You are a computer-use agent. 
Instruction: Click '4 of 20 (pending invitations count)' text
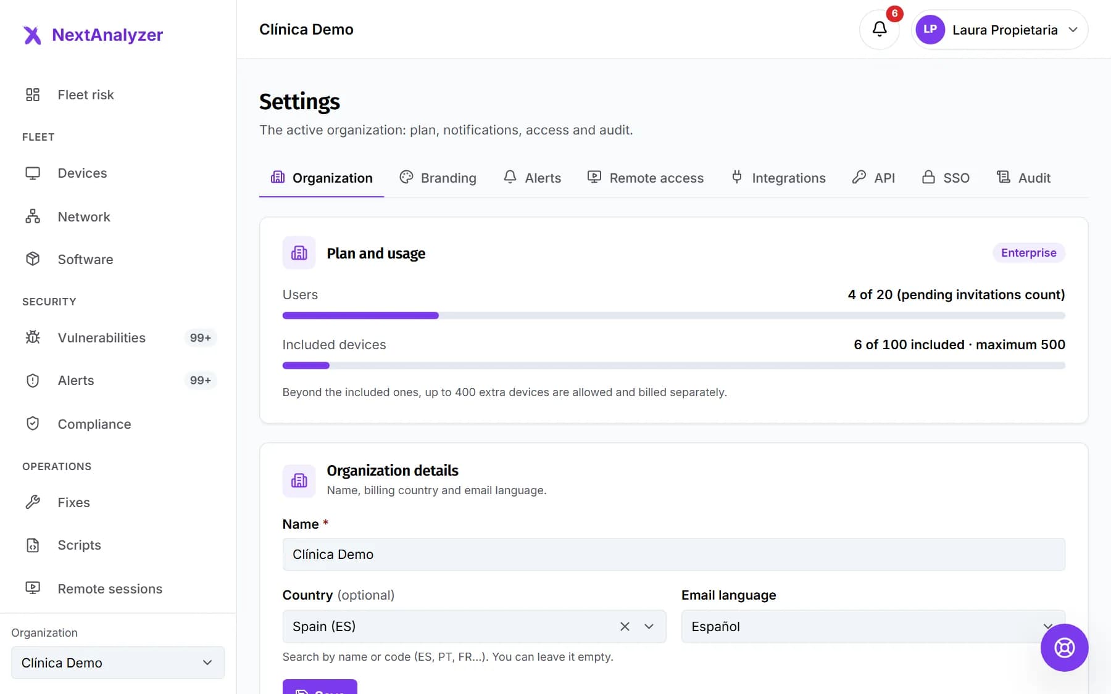coord(956,295)
